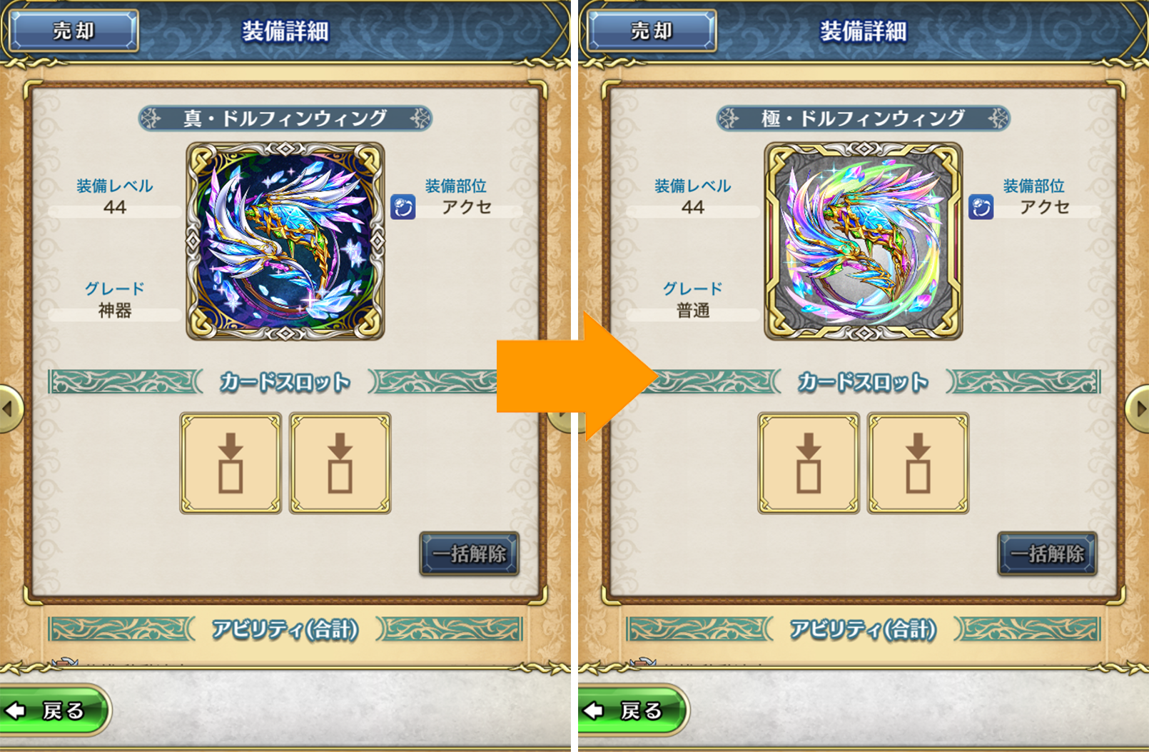
Task: Open 真・ドルフィンウィング equipment artwork
Action: (x=285, y=241)
